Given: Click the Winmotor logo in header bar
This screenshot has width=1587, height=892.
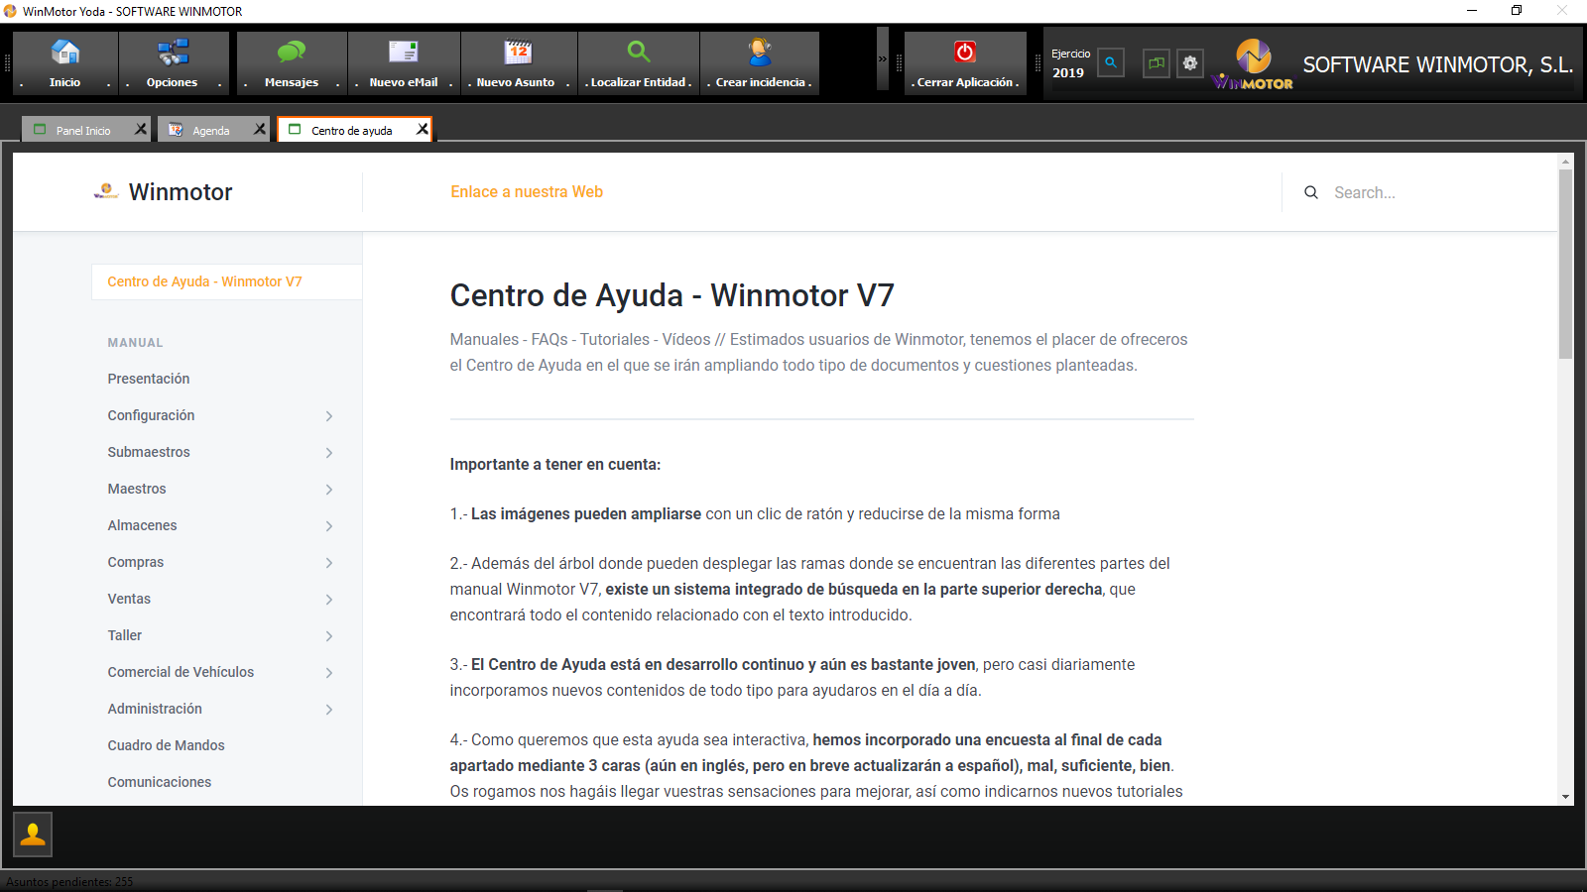Looking at the screenshot, I should 1253,64.
